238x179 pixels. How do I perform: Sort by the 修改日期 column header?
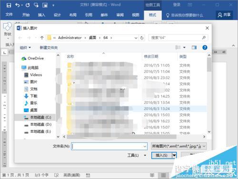click(151, 57)
